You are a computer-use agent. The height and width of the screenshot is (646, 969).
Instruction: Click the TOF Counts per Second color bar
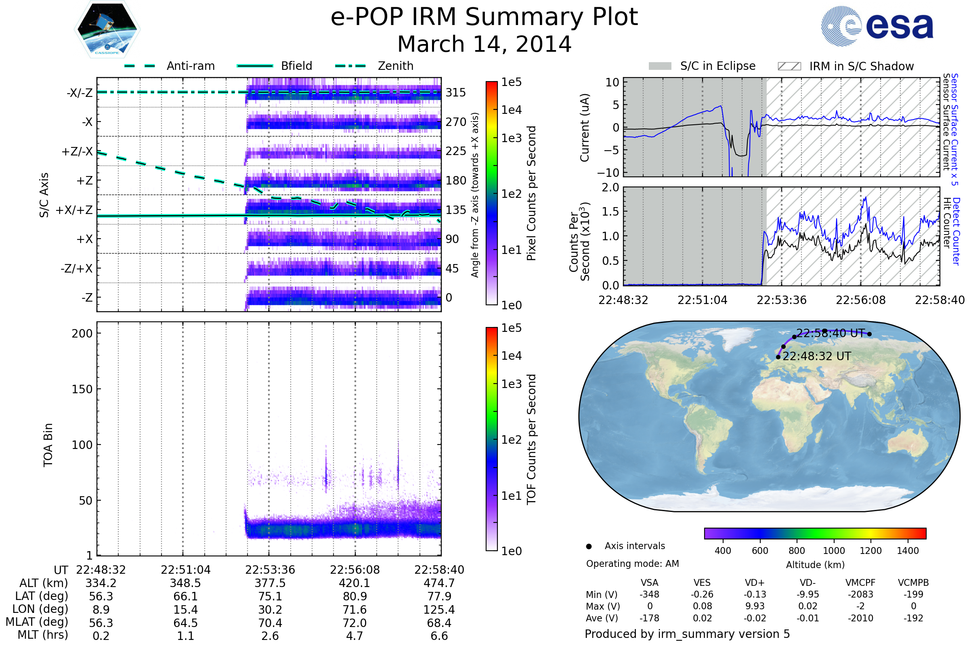(x=491, y=439)
